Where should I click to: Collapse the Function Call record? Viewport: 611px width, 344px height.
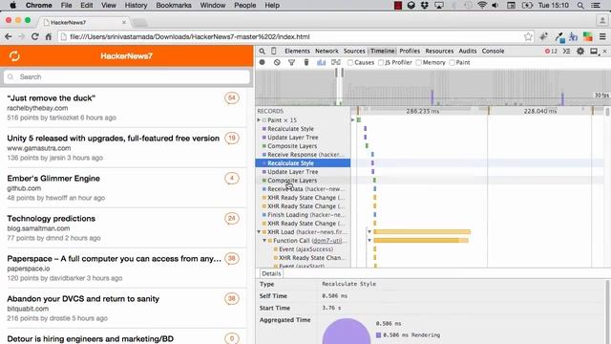[264, 240]
